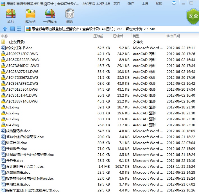Select file A$C35151FFC.DWG

click(x=99, y=95)
